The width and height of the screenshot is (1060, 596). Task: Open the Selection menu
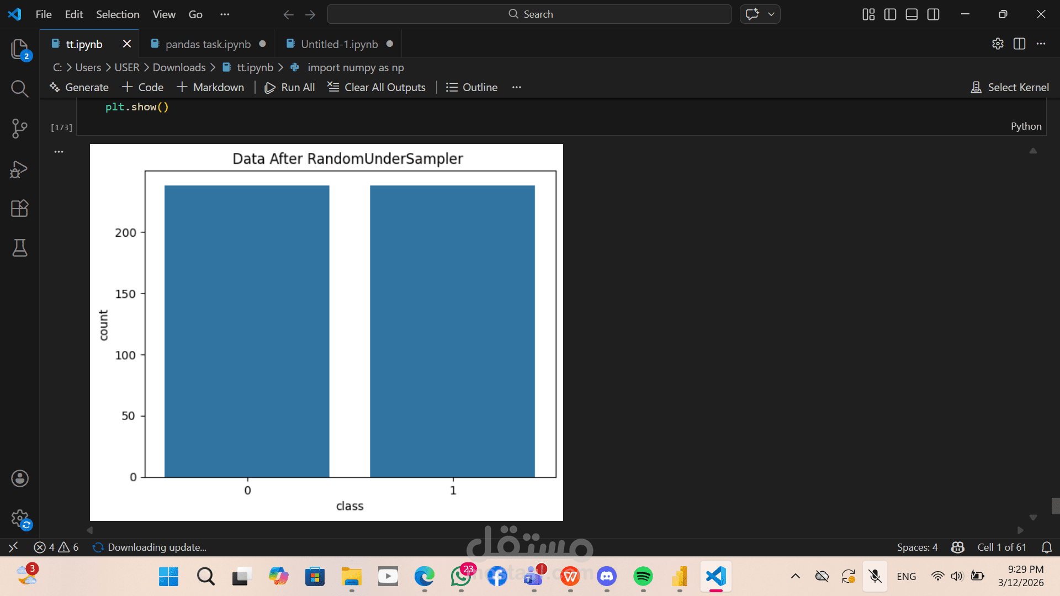pyautogui.click(x=118, y=14)
